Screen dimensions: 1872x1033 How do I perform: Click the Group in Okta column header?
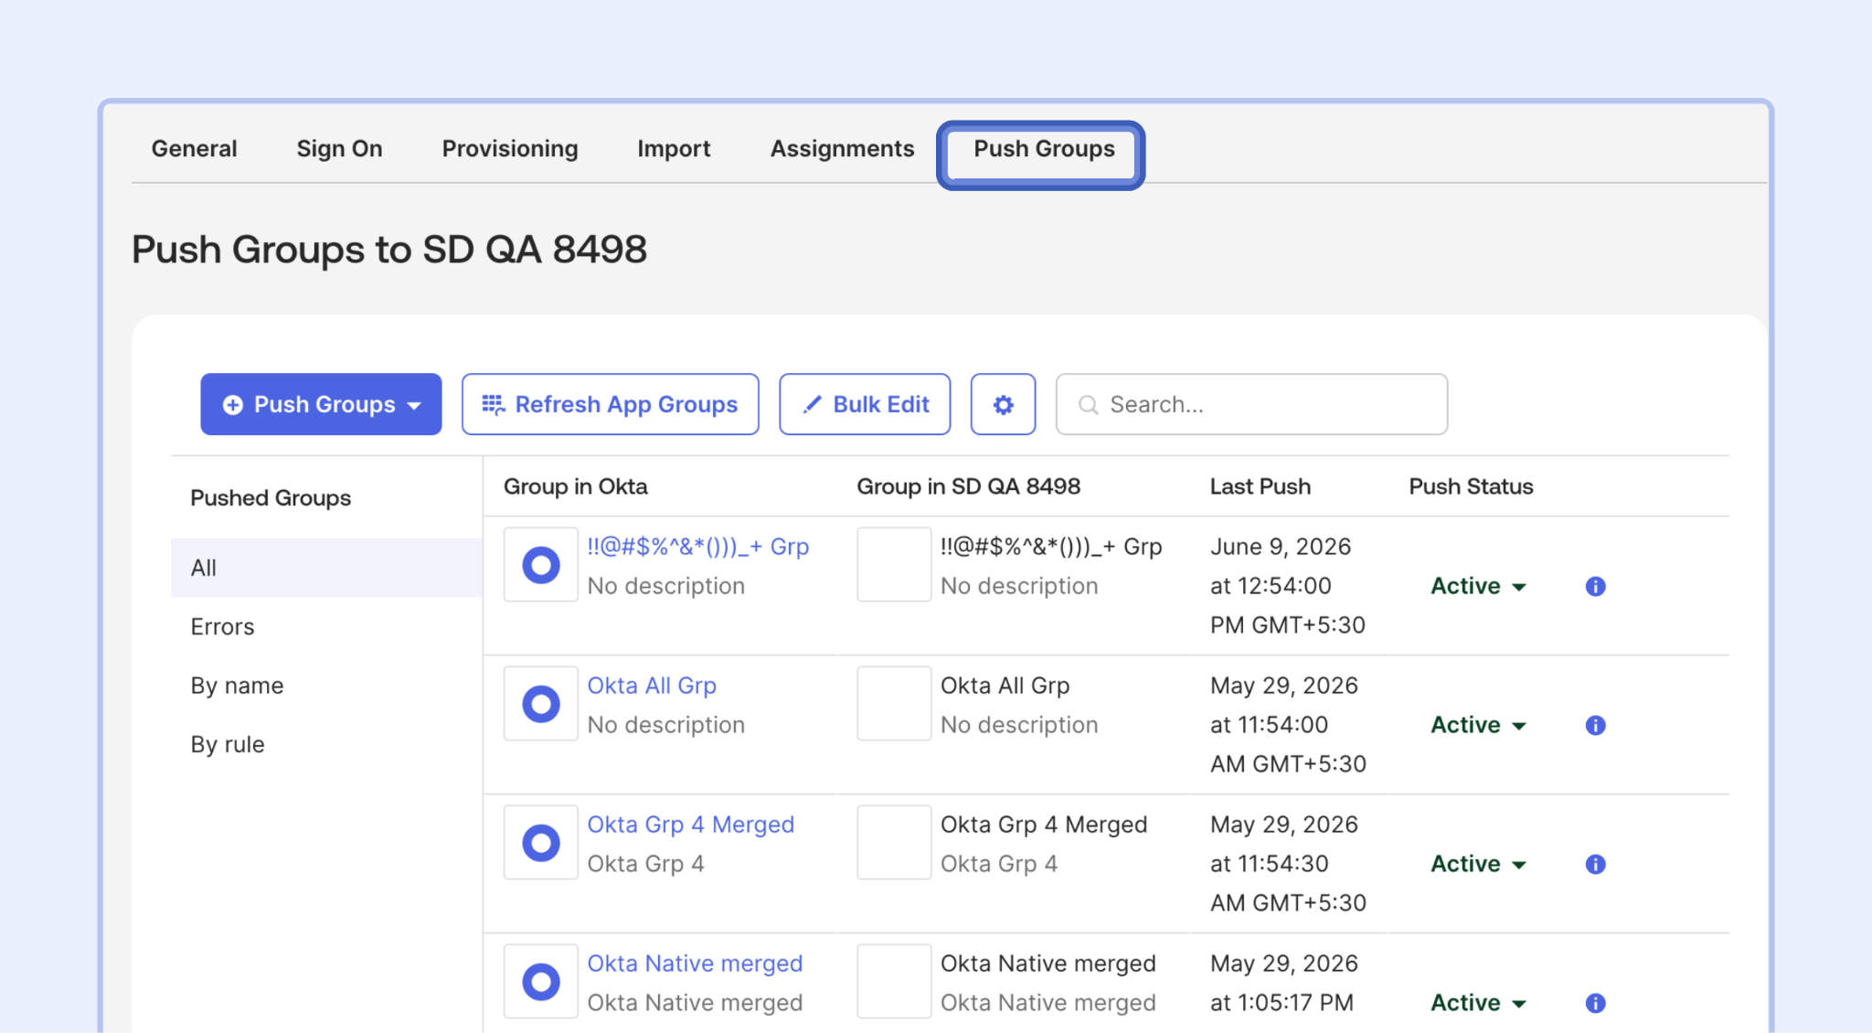[576, 486]
